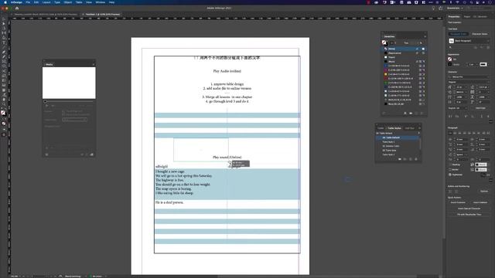This screenshot has height=278, width=495.
Task: Click the Fill and Stroke box in toolbar
Action: click(3, 113)
